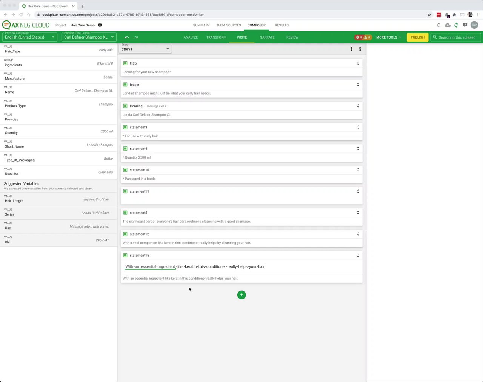Expand the Intro statement
Image resolution: width=483 pixels, height=382 pixels.
(x=358, y=63)
